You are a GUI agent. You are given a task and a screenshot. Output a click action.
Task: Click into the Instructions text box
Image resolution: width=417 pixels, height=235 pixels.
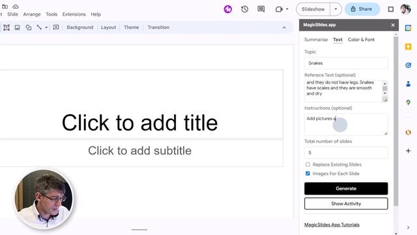(x=346, y=125)
